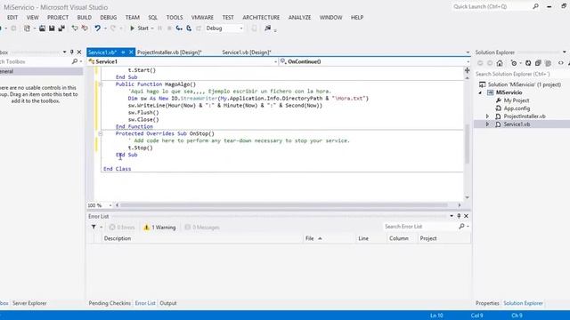Expand the Service1.vb tree node
570x320 pixels.
(487, 124)
